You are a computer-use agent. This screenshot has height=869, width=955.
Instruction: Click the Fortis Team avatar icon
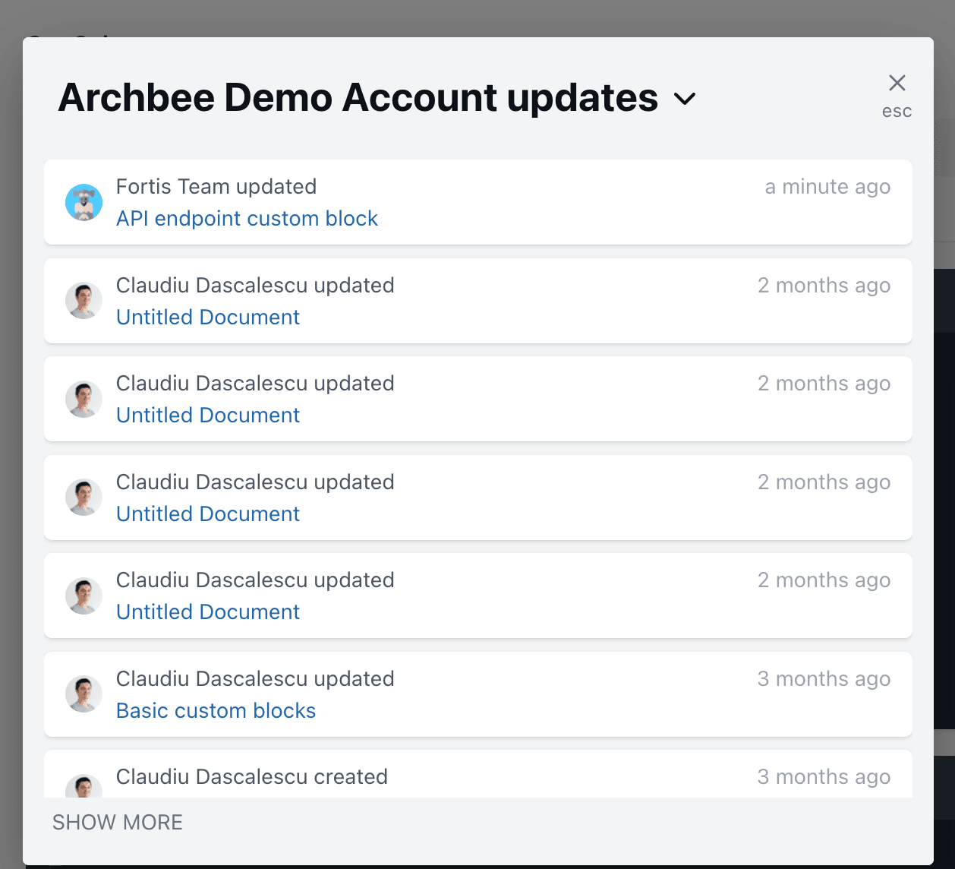(84, 202)
